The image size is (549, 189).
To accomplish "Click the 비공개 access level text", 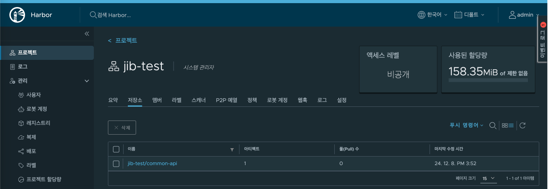I will pyautogui.click(x=398, y=74).
